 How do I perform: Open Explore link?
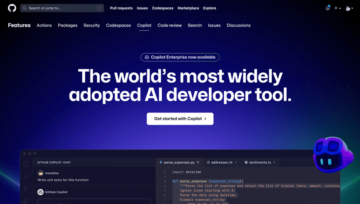pyautogui.click(x=210, y=8)
